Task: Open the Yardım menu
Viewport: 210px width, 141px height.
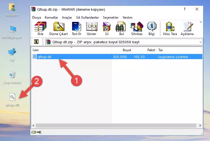Action: [x=127, y=18]
